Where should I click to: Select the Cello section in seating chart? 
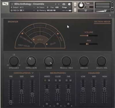[53, 44]
